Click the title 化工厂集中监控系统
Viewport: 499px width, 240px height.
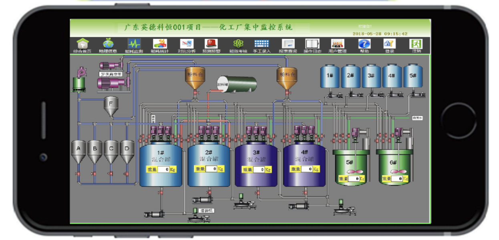point(257,27)
